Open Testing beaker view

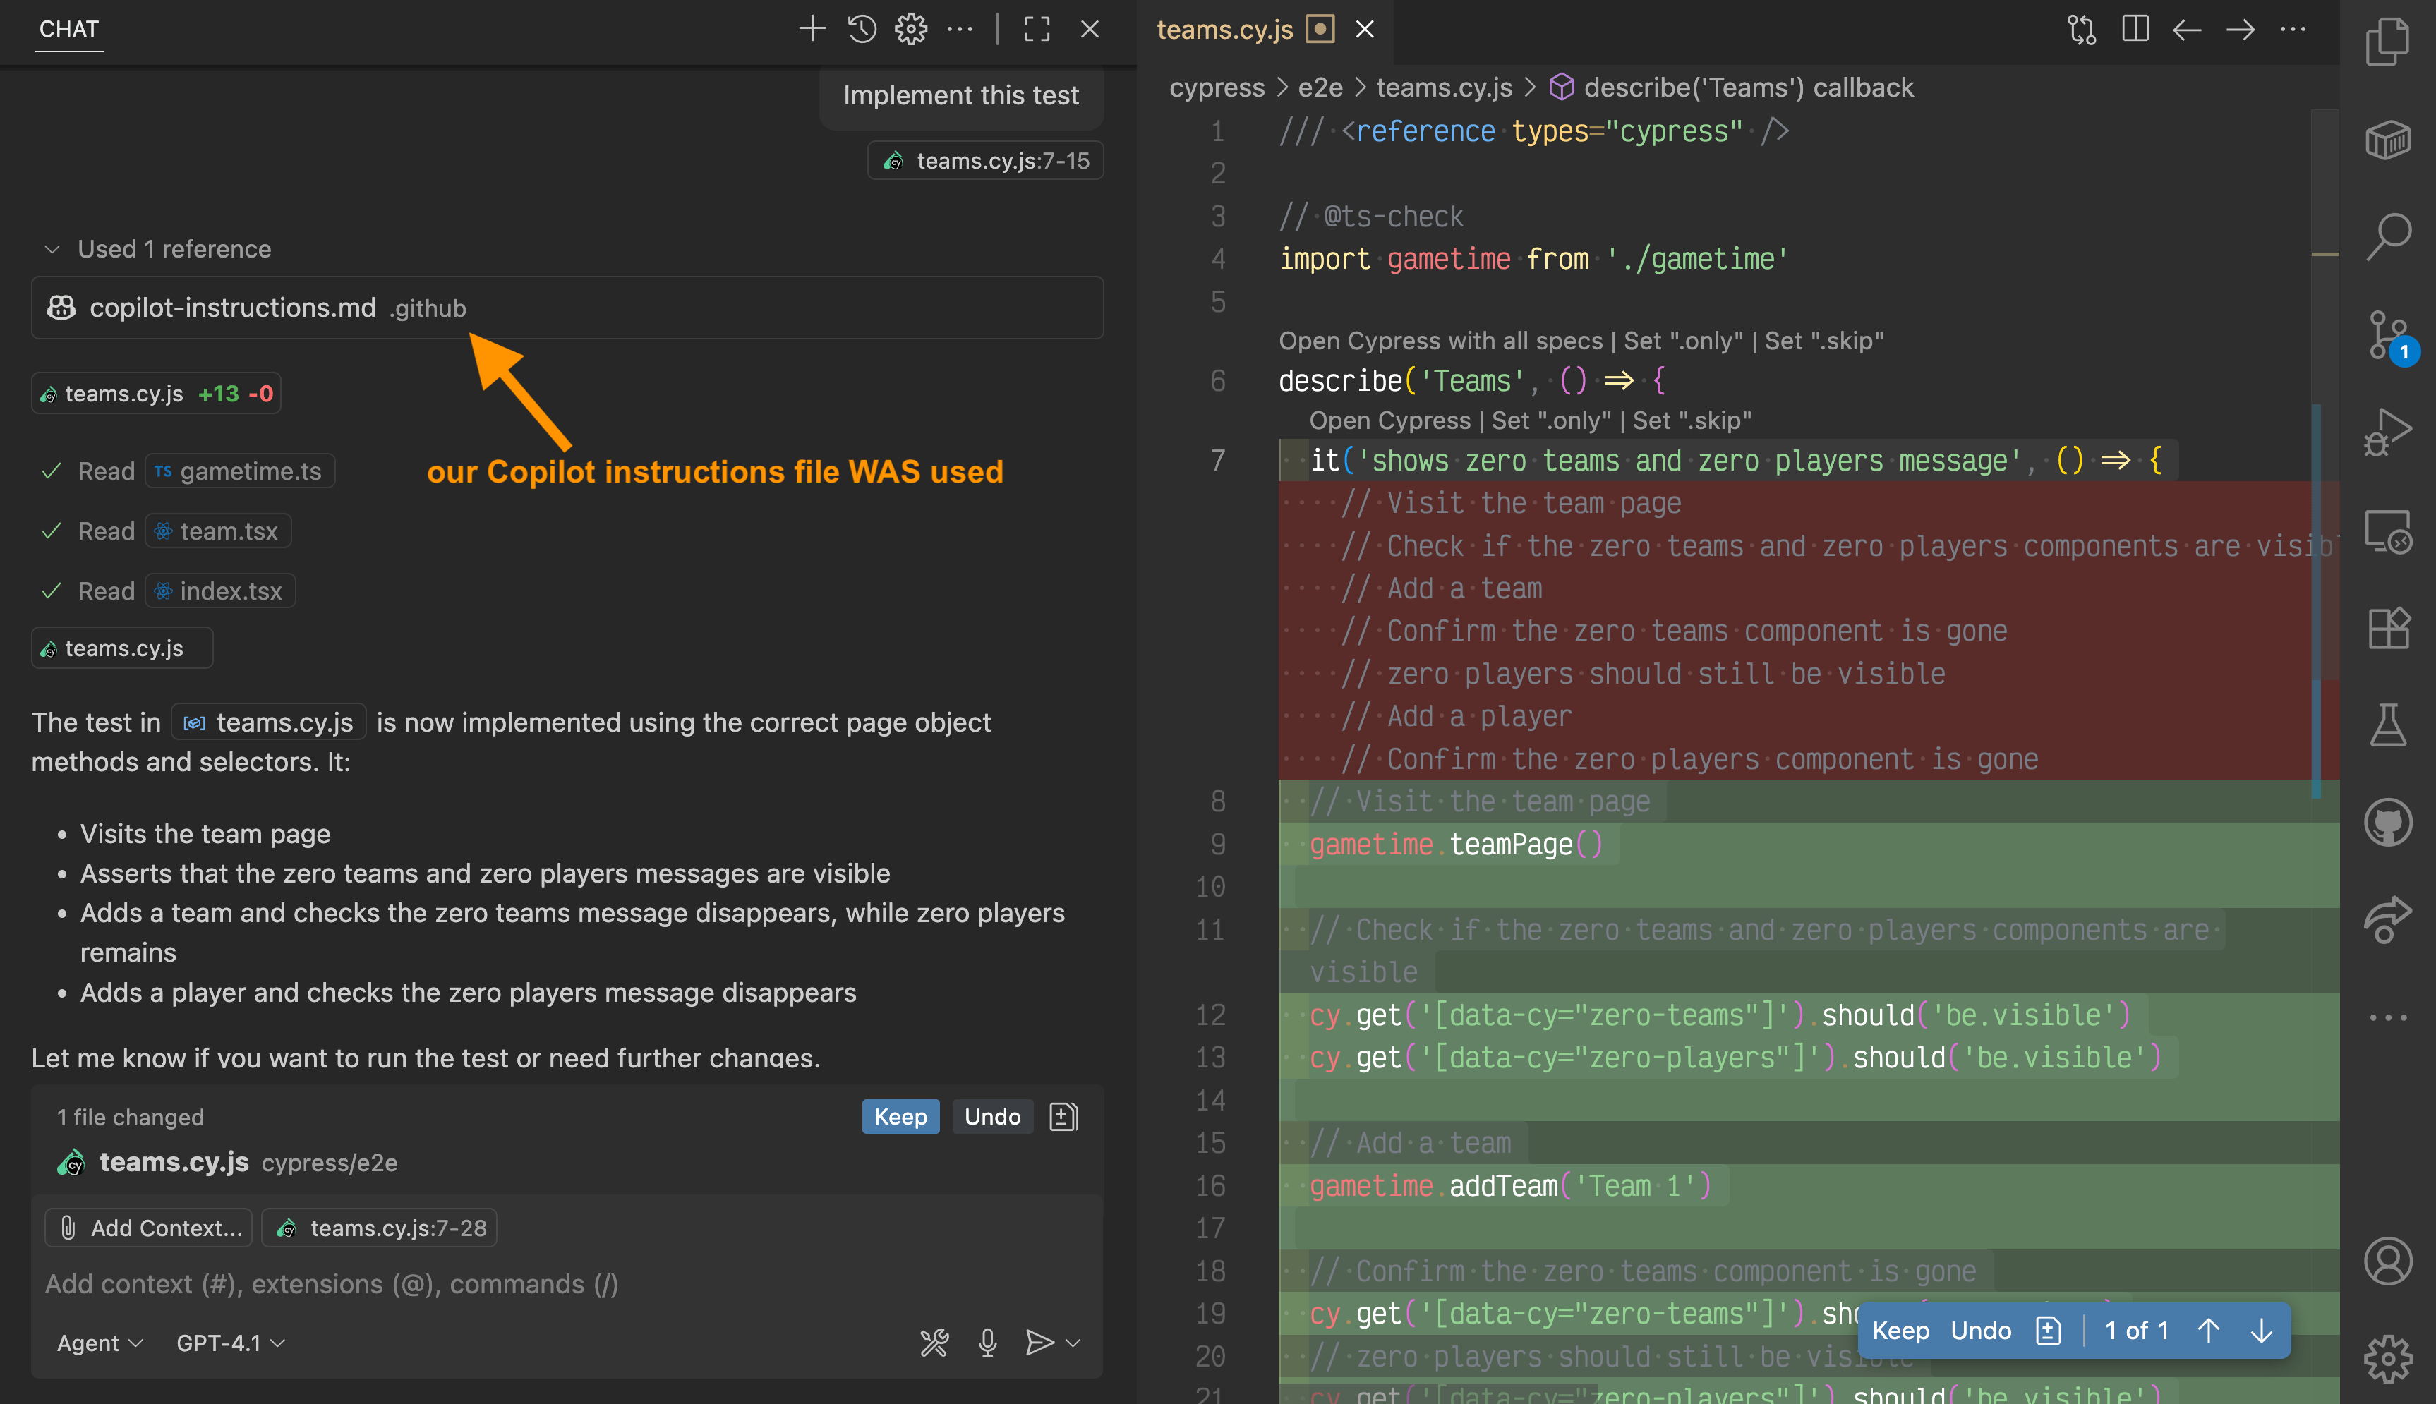click(2388, 725)
